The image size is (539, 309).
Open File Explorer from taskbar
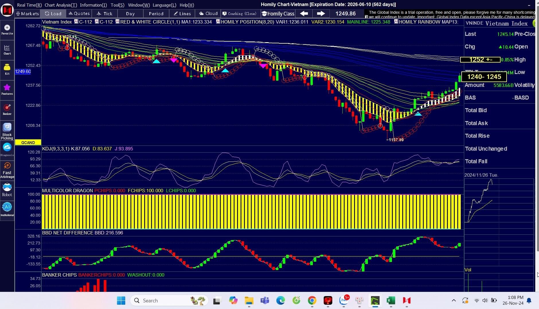[249, 300]
